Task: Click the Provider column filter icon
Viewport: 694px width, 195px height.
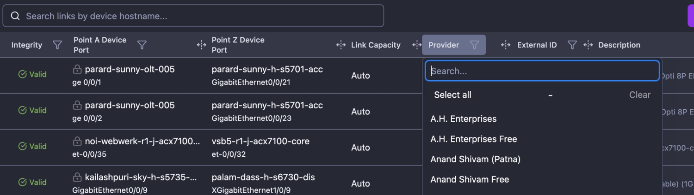Action: (474, 45)
